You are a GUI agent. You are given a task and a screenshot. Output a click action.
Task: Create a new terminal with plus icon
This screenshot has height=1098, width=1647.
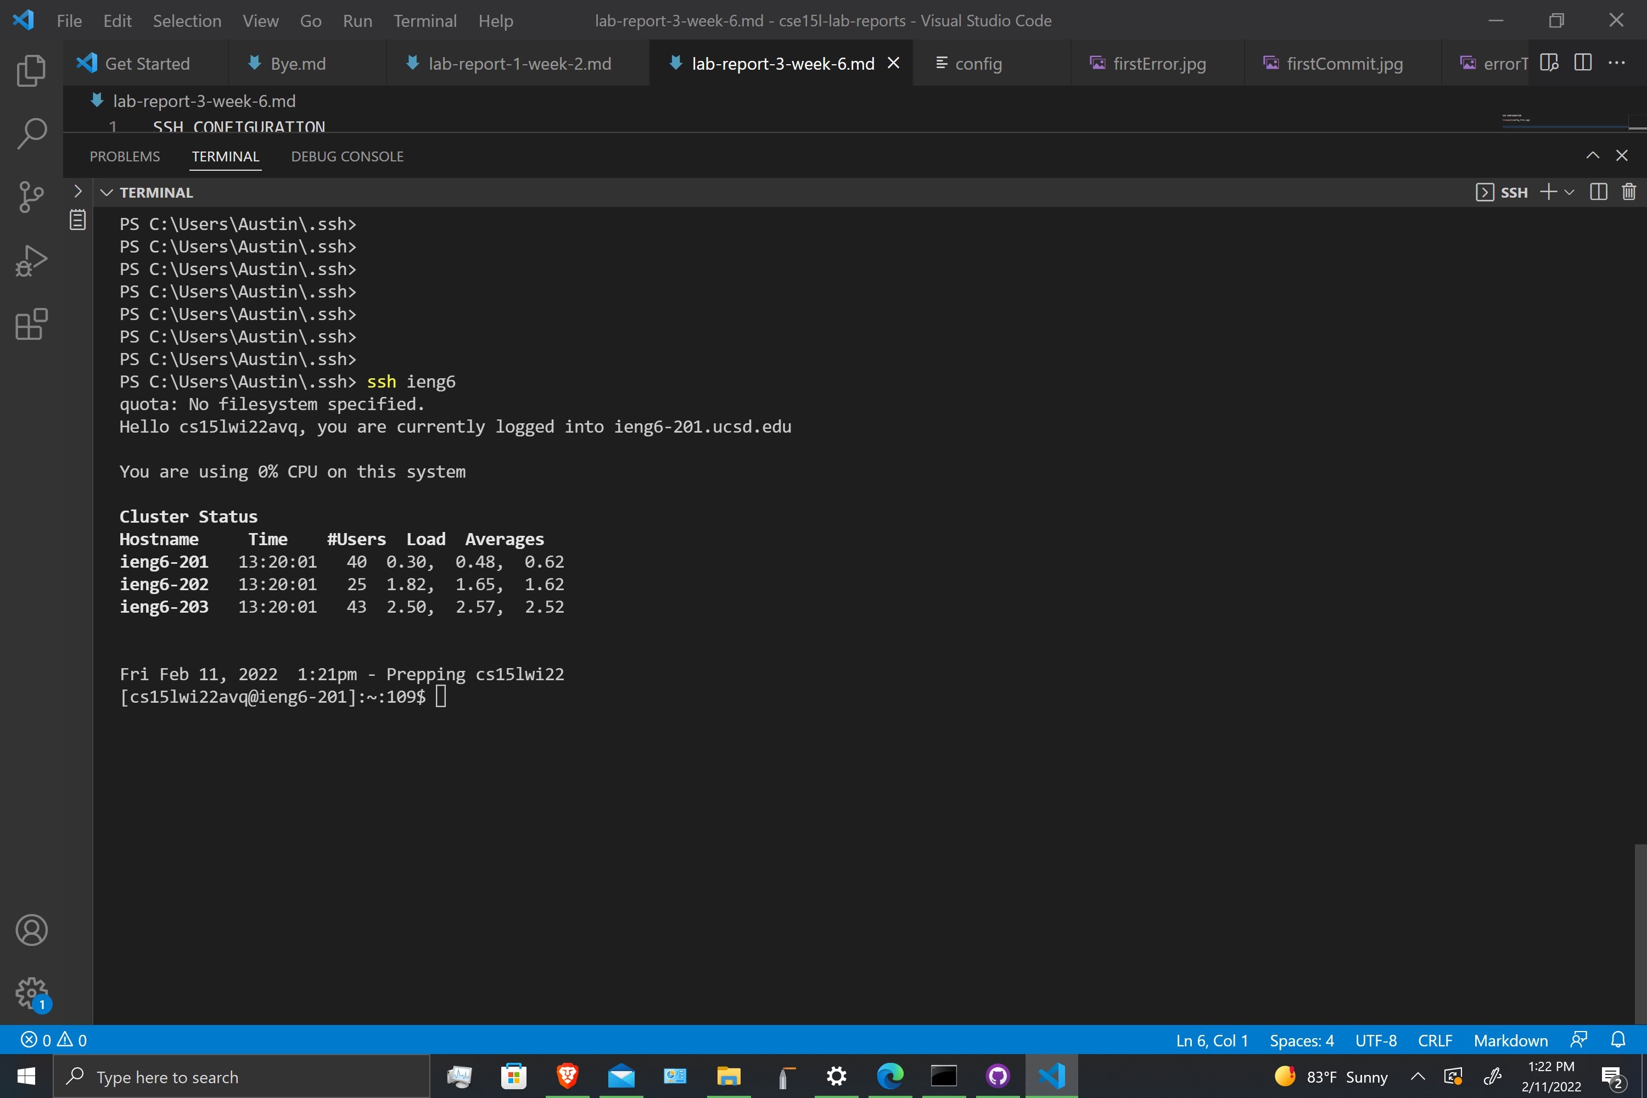[1548, 192]
